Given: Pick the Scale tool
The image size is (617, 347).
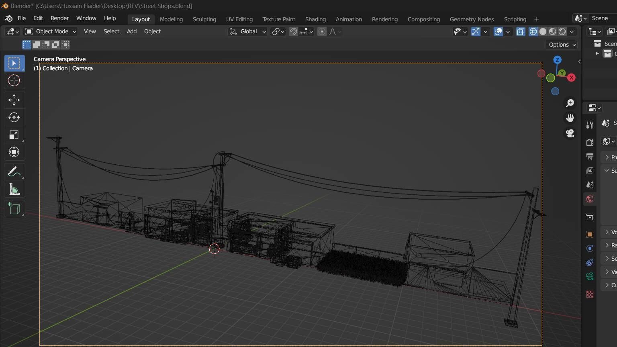Looking at the screenshot, I should [x=14, y=135].
